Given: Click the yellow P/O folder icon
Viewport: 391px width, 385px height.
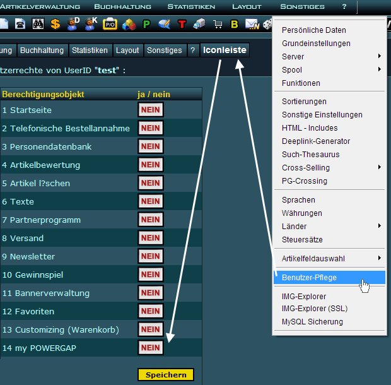Looking at the screenshot, I should tap(110, 24).
